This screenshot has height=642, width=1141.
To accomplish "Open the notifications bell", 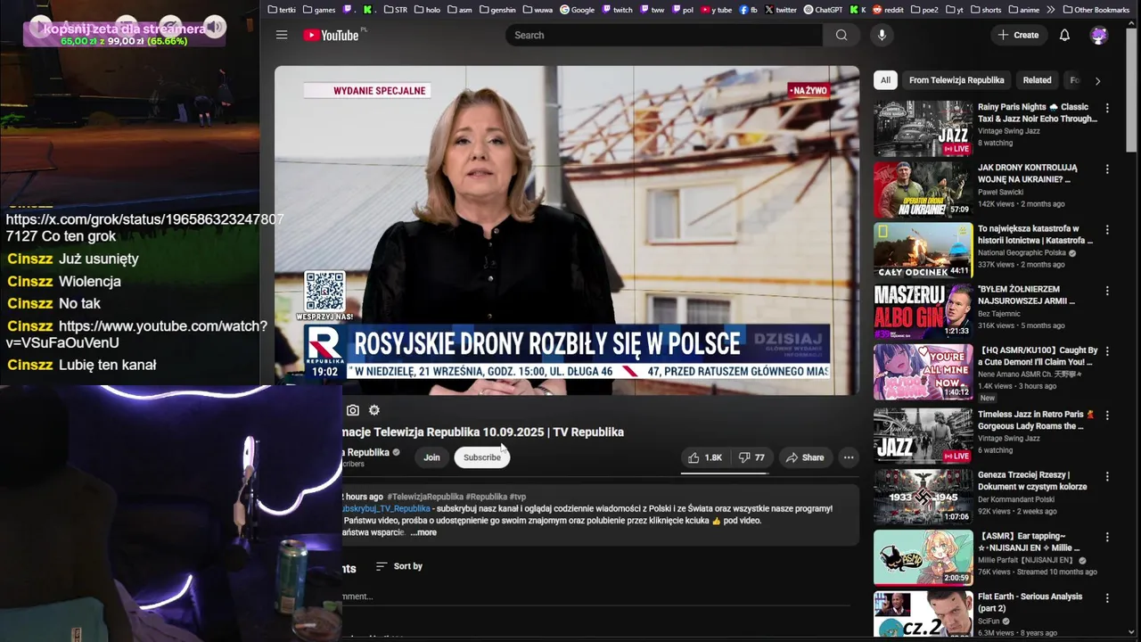I will (x=1064, y=35).
